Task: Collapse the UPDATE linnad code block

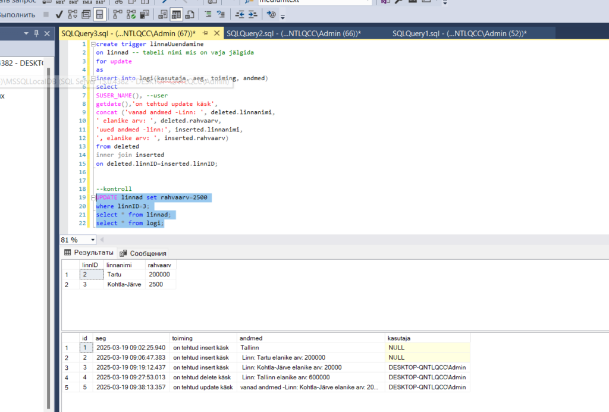Action: [x=93, y=197]
